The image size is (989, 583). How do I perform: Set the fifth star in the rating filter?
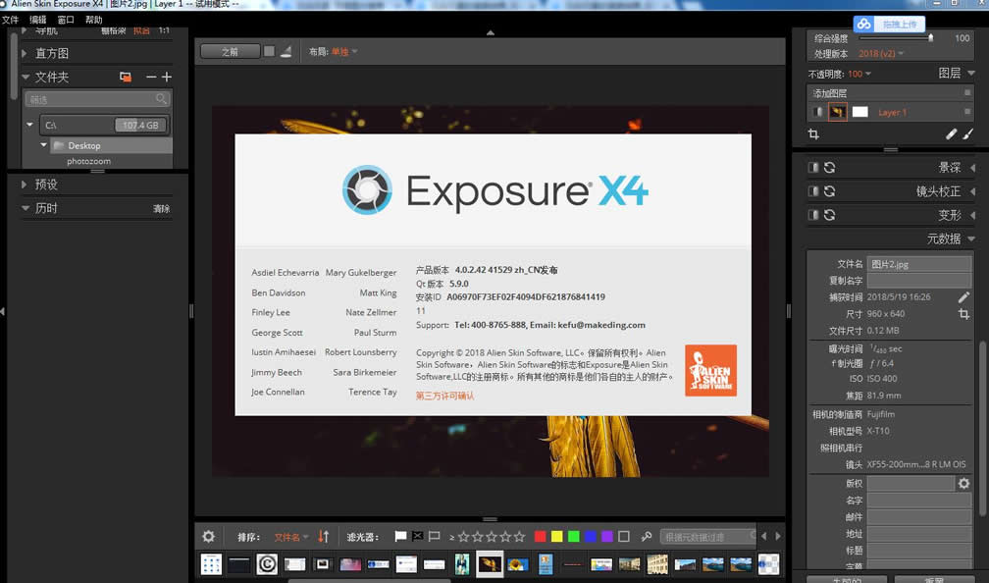[519, 536]
